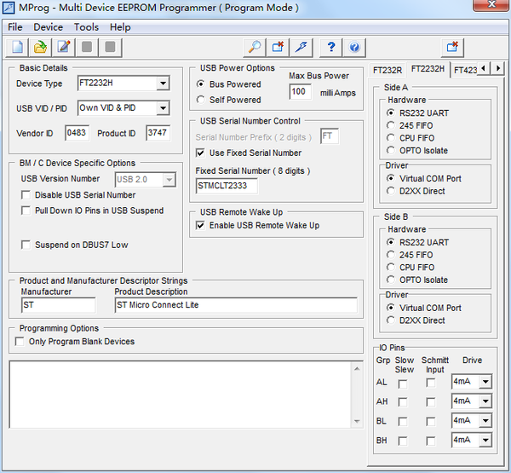Image resolution: width=511 pixels, height=473 pixels.
Task: Click the MProg title bar application icon
Action: tap(9, 8)
